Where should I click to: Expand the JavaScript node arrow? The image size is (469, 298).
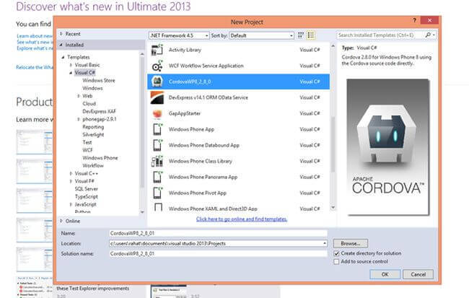pos(71,204)
